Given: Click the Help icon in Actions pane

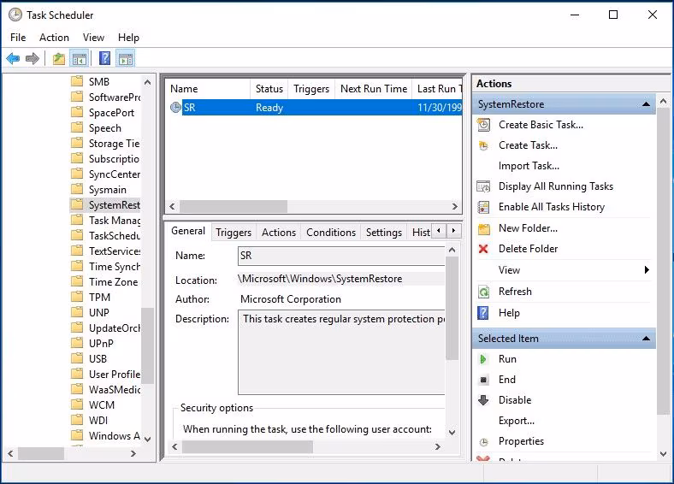Looking at the screenshot, I should coord(483,313).
